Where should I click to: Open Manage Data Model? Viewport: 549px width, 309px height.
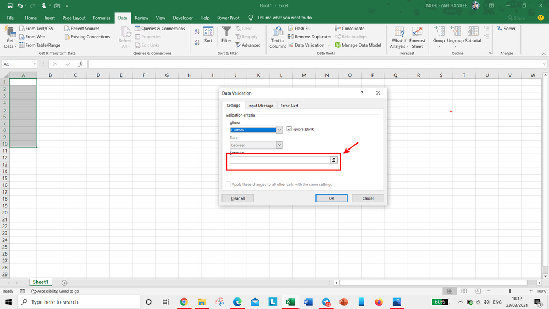[358, 45]
